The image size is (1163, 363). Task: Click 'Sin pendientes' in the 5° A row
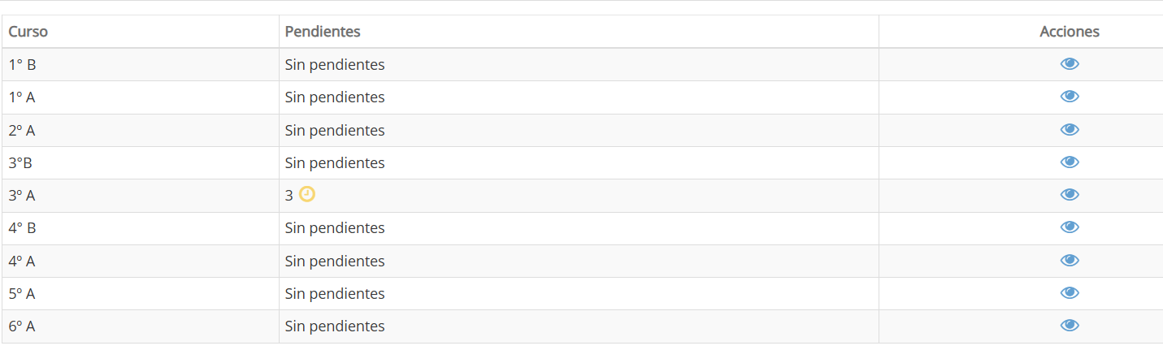(x=334, y=294)
